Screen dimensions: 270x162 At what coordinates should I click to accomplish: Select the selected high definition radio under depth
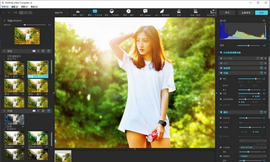click(253, 96)
